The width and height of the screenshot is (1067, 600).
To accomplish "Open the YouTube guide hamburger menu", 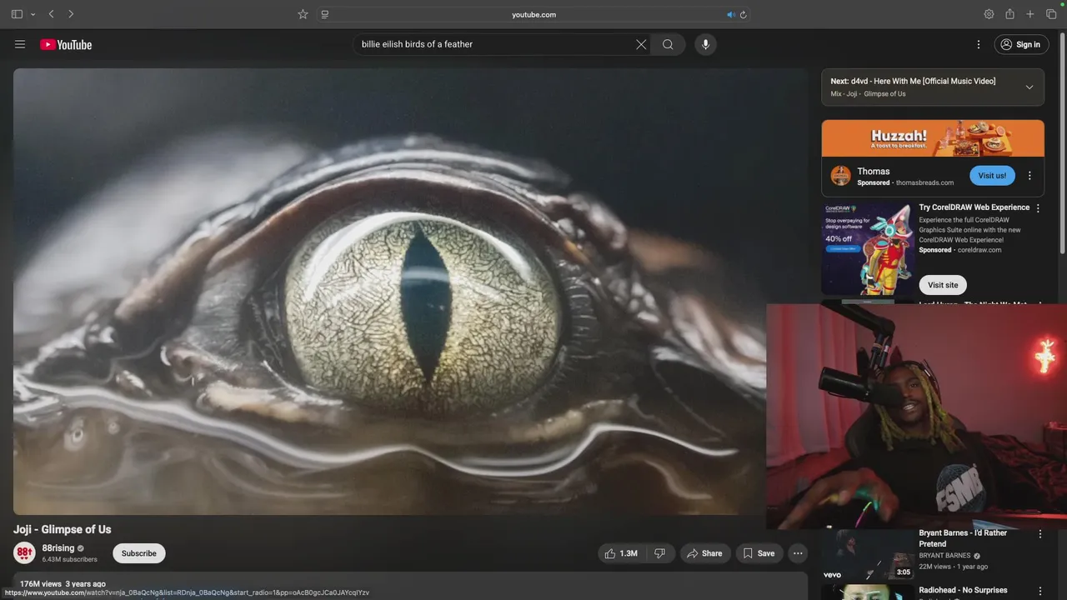I will (20, 44).
